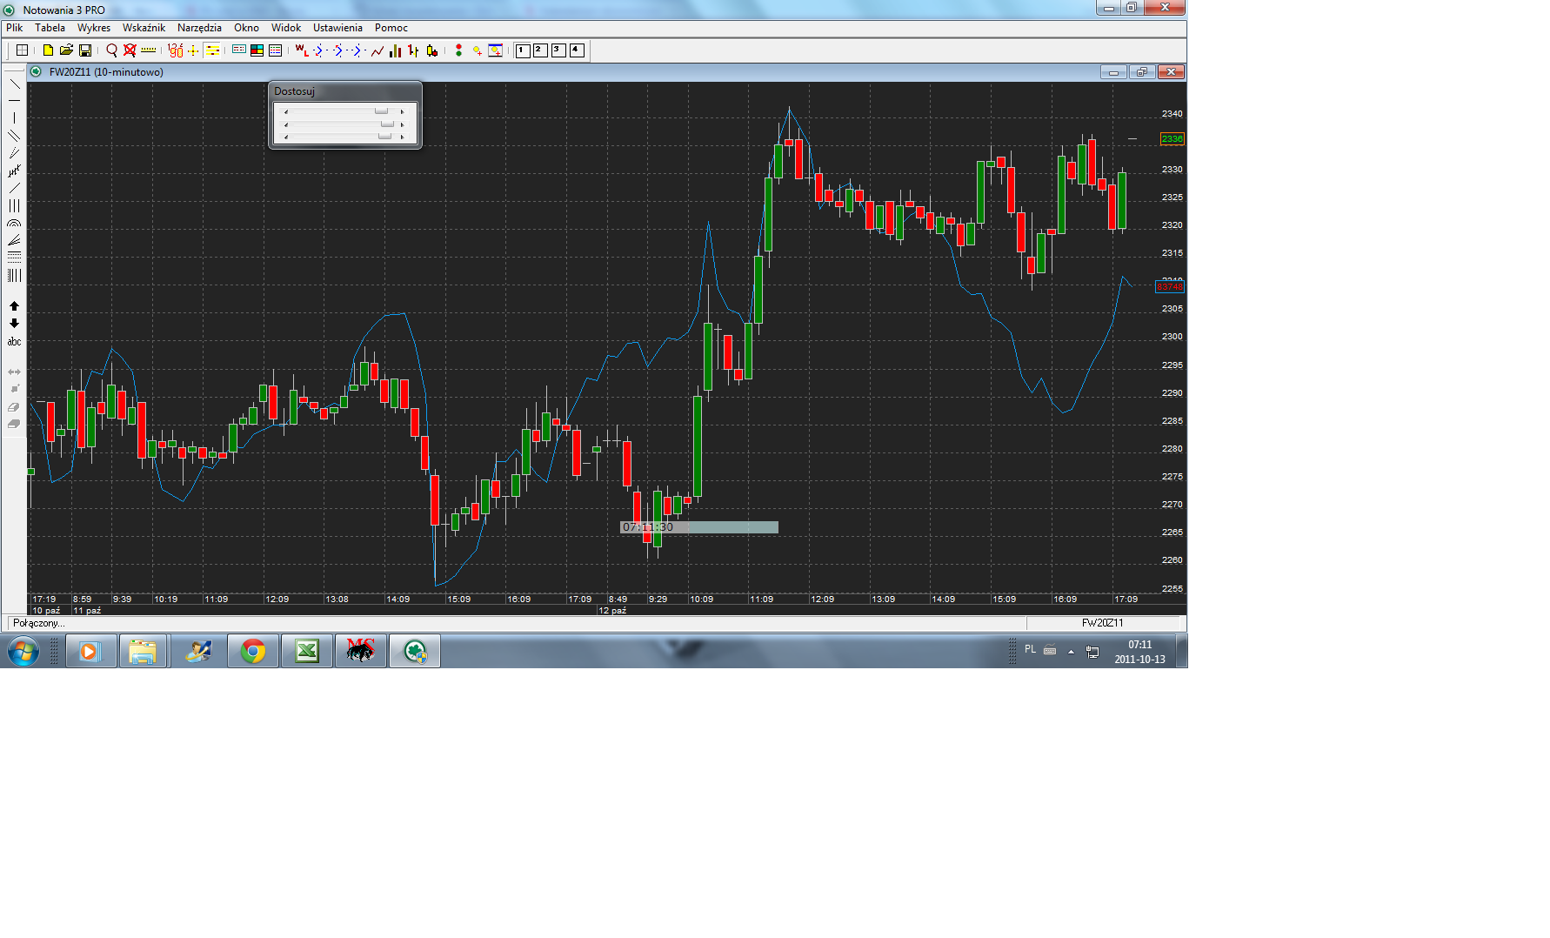Open the Pomoc menu
The image size is (1550, 938).
tap(391, 28)
